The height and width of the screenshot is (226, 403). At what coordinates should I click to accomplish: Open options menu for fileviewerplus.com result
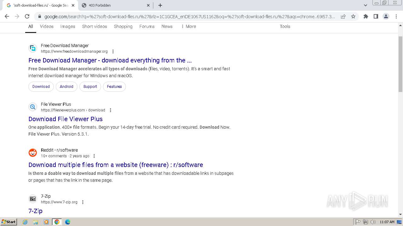pos(111,110)
